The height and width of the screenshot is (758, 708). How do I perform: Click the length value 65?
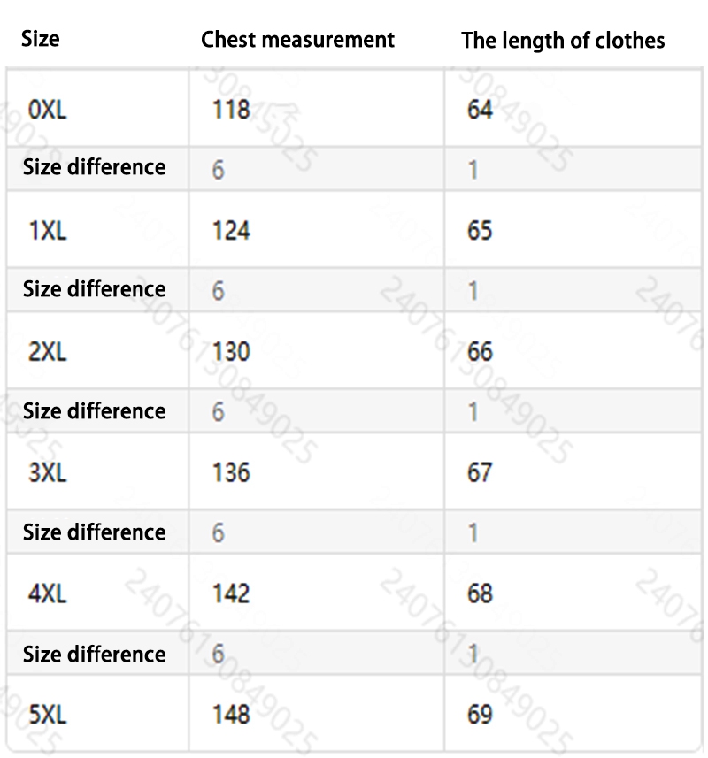480,231
